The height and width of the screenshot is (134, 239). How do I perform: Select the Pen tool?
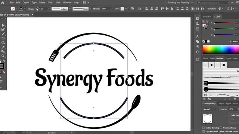point(3,29)
